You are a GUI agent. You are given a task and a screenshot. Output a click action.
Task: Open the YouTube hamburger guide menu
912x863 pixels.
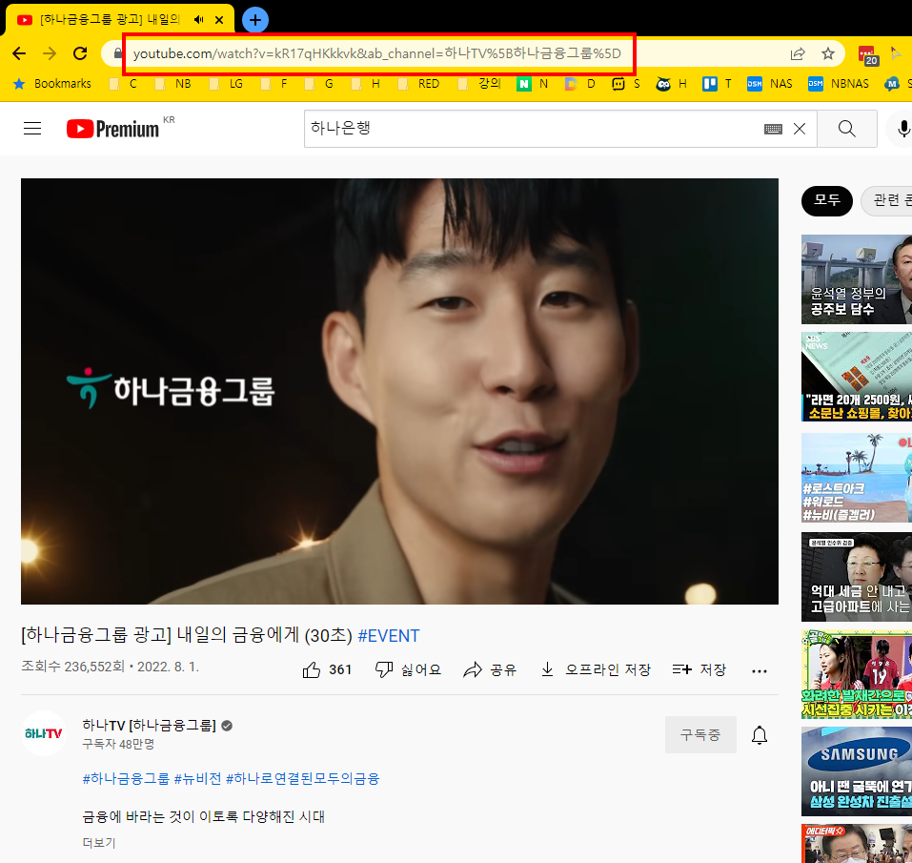32,129
